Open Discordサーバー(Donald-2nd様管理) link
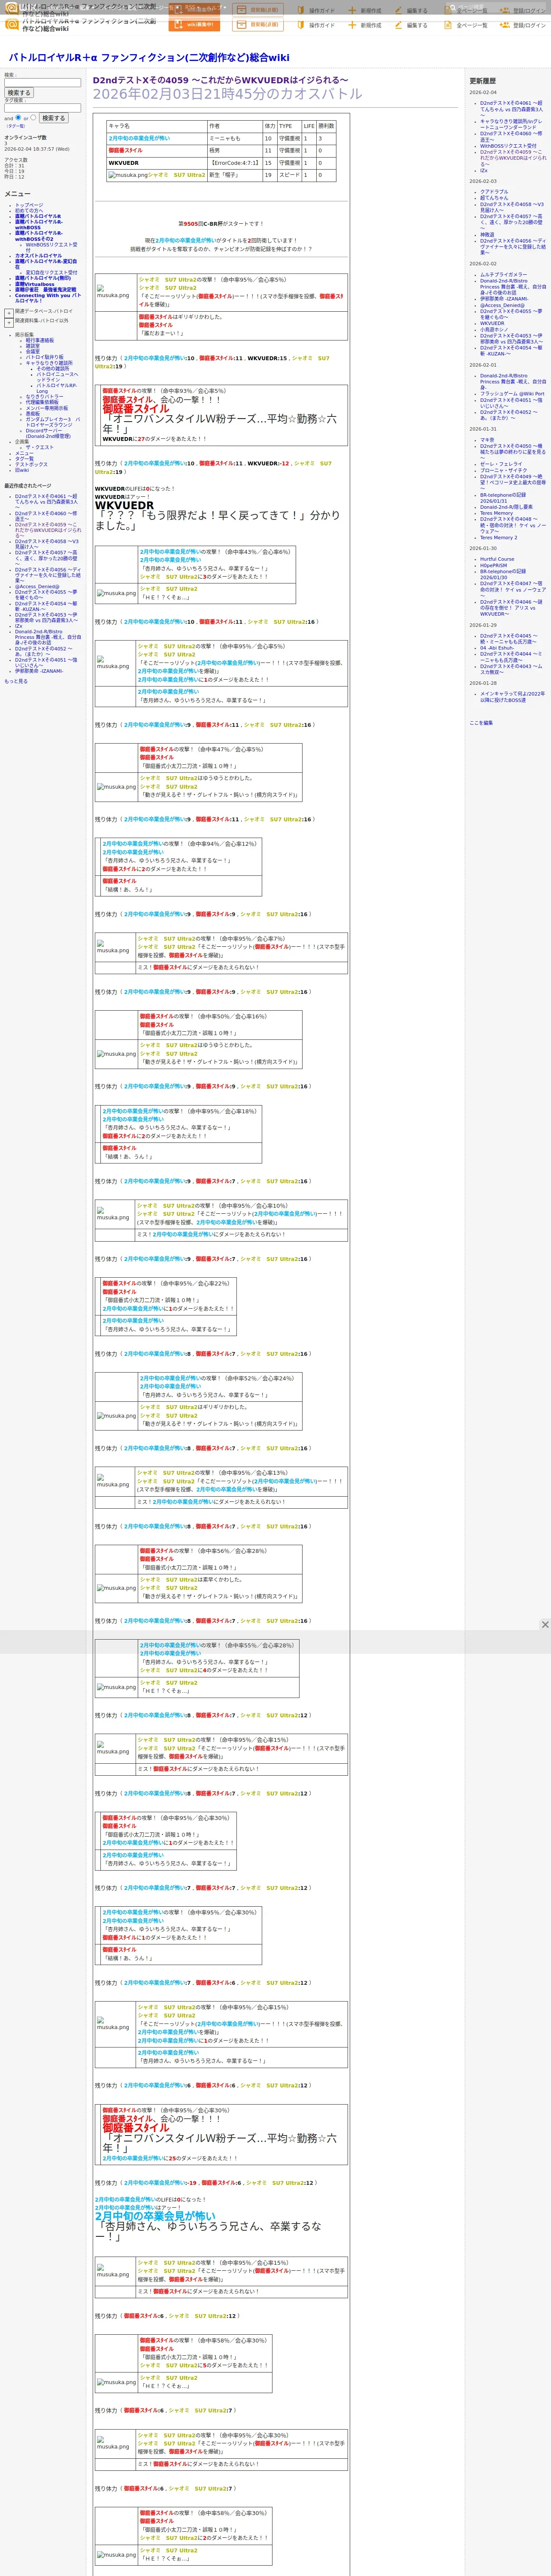Viewport: 551px width, 2576px height. pyautogui.click(x=48, y=433)
